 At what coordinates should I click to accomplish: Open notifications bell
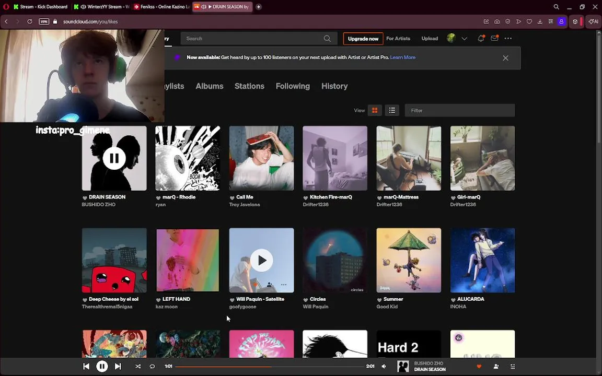(x=481, y=38)
